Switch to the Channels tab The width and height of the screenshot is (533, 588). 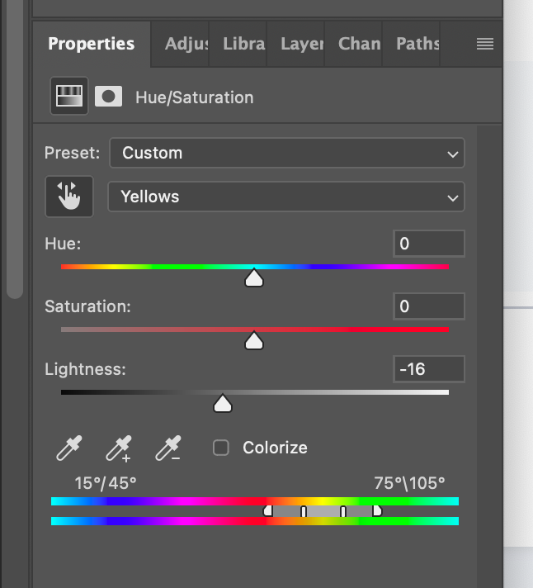pos(359,44)
